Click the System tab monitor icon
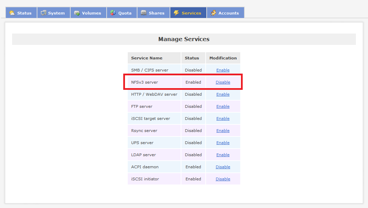This screenshot has height=208, width=368. [43, 13]
